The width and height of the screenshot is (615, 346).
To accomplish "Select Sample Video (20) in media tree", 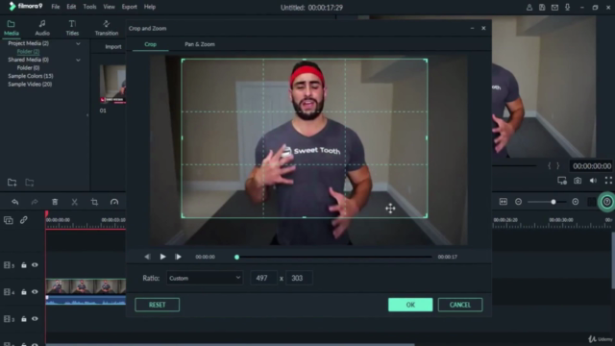I will 30,85.
